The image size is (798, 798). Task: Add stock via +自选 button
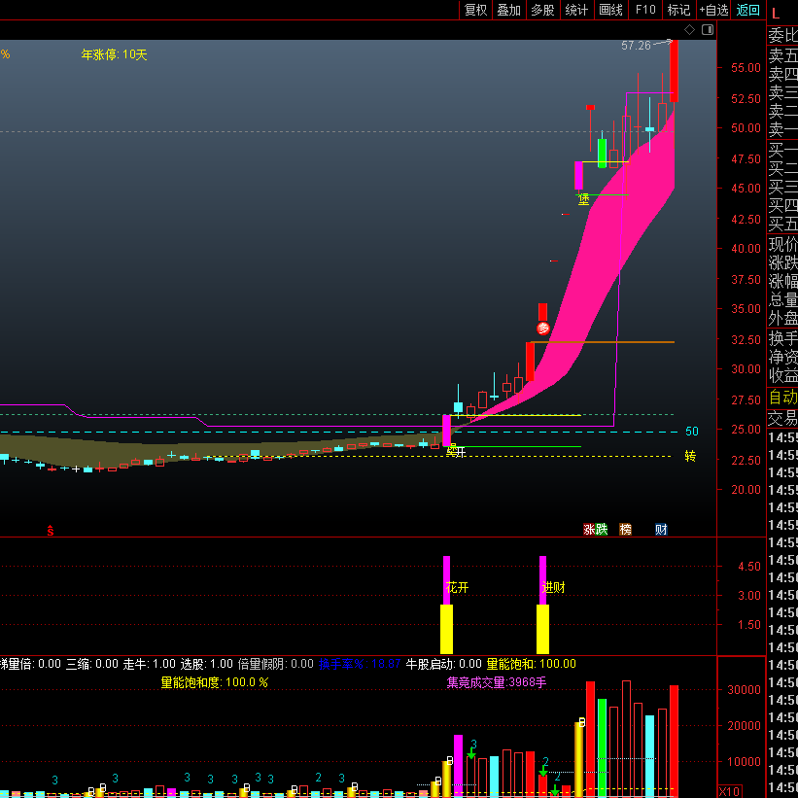coord(713,10)
